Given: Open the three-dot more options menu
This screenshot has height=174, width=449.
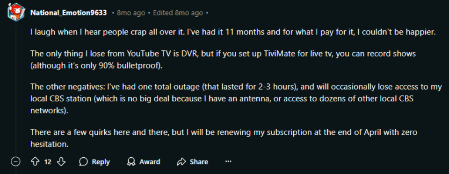Looking at the screenshot, I should [x=228, y=162].
